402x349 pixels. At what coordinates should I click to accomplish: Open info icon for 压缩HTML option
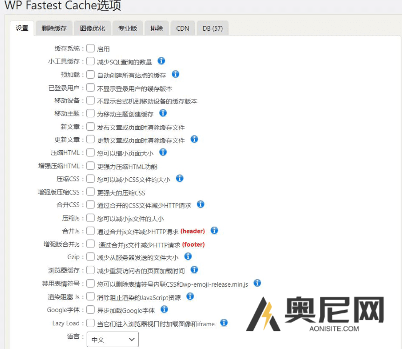click(x=163, y=152)
